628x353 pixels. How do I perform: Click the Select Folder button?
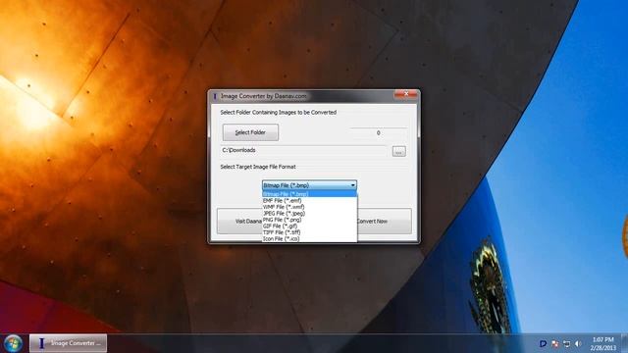coord(250,132)
